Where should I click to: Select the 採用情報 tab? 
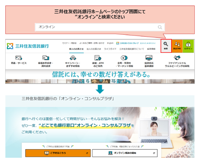click(151, 49)
